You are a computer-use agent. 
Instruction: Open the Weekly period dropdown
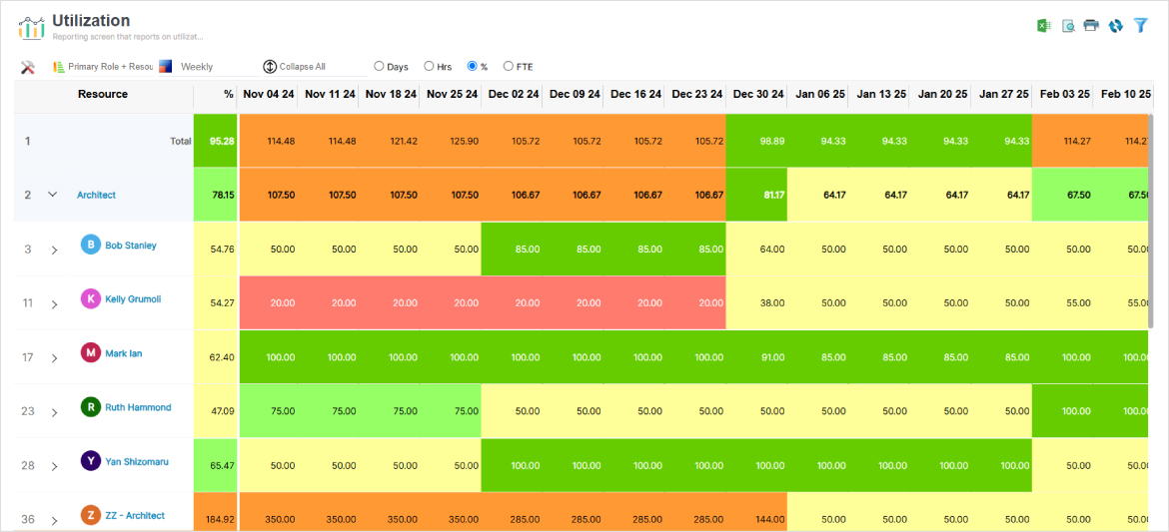[x=216, y=66]
